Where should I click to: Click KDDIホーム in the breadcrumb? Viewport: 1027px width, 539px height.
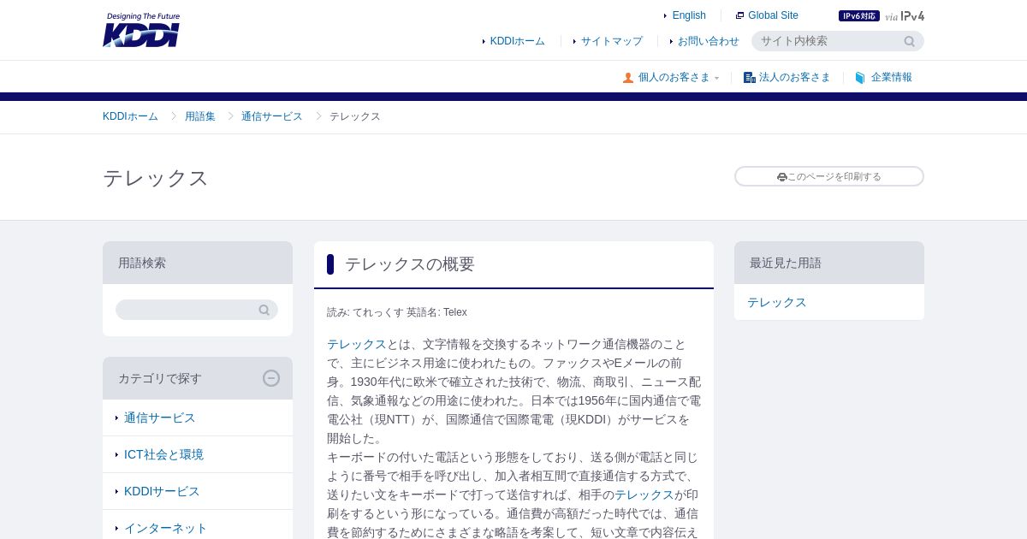130,116
